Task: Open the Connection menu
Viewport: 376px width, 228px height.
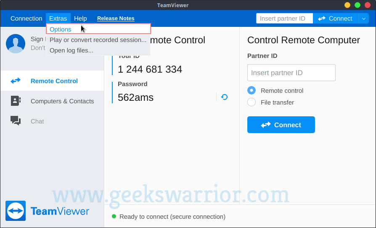Action: pos(26,18)
